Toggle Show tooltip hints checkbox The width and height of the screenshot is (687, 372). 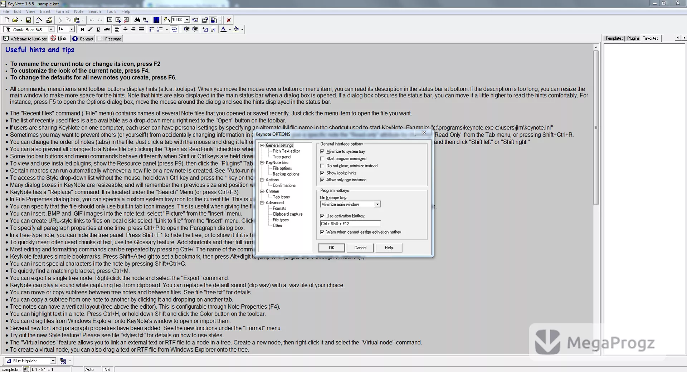click(x=322, y=173)
